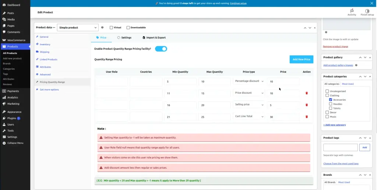
Task: Check the Decor category
Action: 327,112
